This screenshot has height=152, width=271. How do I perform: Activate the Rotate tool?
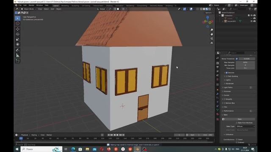click(18, 34)
